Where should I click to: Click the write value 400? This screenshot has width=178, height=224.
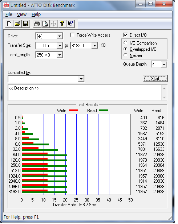pos(143,118)
